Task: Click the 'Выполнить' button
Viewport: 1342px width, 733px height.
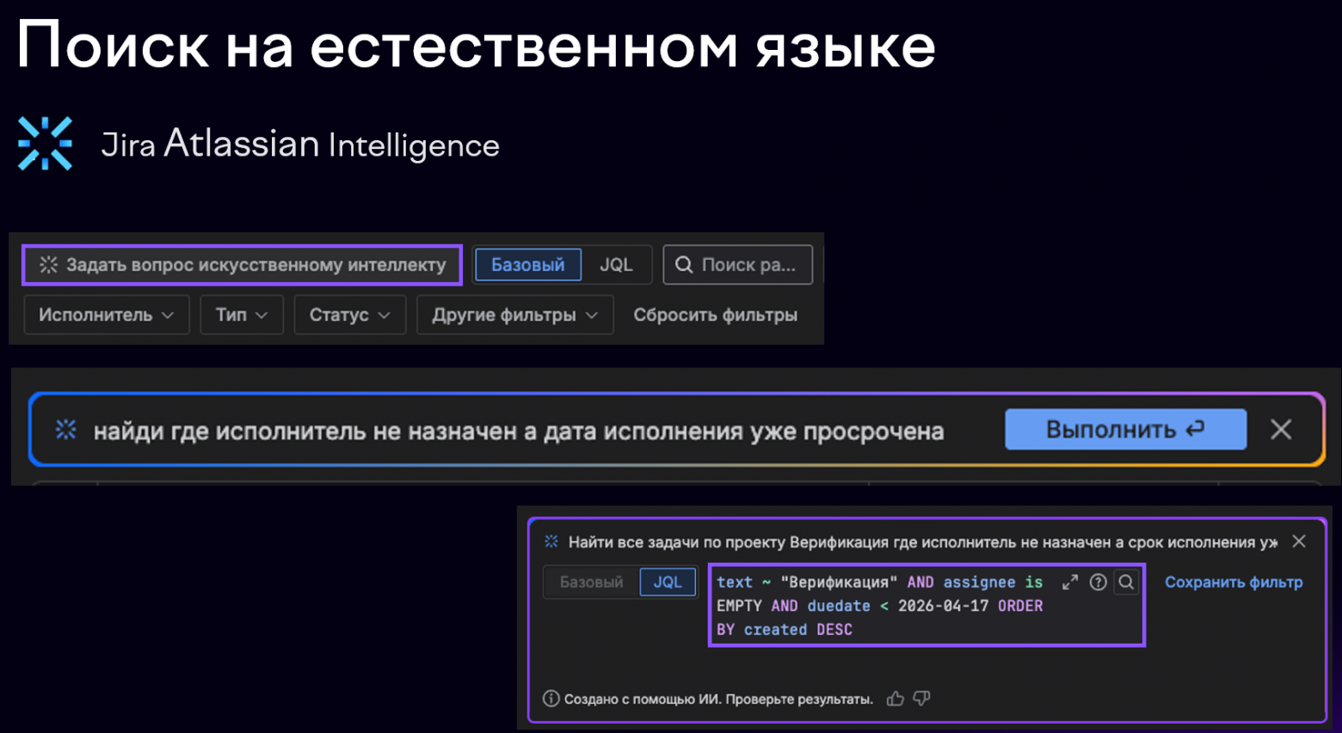Action: coord(1125,429)
